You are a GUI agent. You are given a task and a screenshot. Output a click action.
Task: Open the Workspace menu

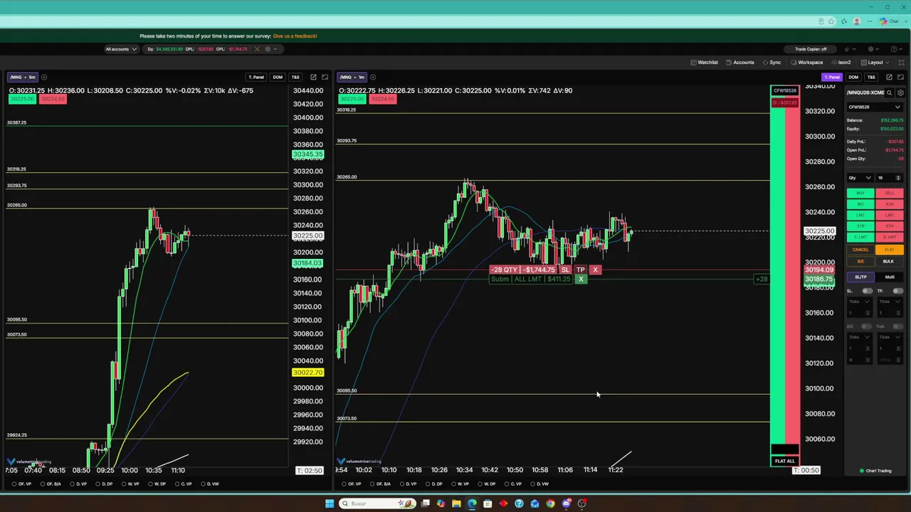point(806,63)
